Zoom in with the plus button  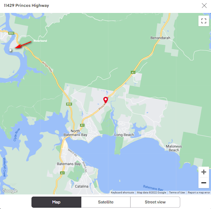tap(204, 172)
